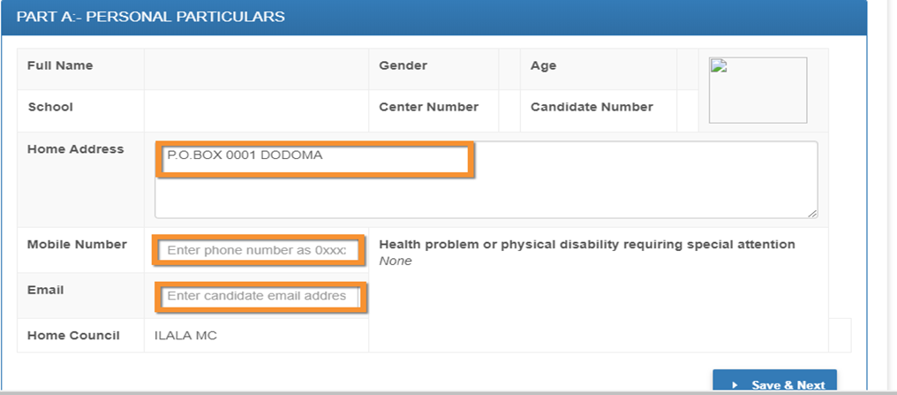Screen dimensions: 897x395
Task: Click the Mobile Number label
Action: 77,245
